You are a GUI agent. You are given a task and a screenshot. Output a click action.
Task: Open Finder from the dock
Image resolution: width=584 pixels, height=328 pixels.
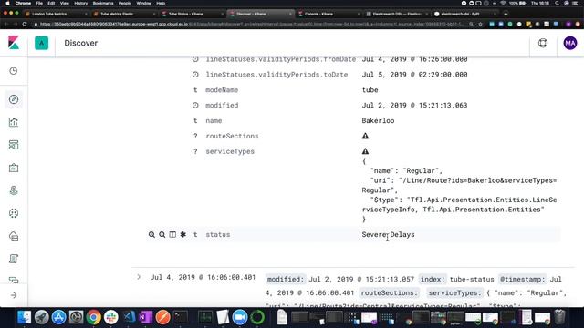coord(25,317)
